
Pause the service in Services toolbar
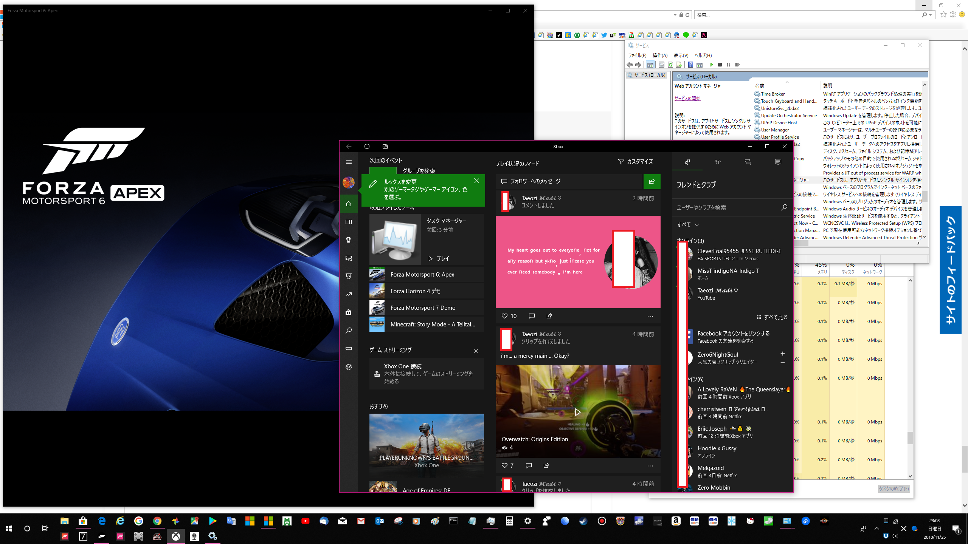point(729,65)
